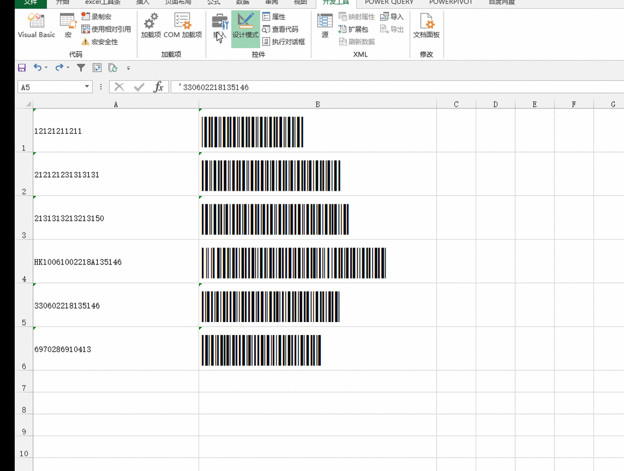This screenshot has width=624, height=471.
Task: Redo the last undone action
Action: [x=59, y=68]
